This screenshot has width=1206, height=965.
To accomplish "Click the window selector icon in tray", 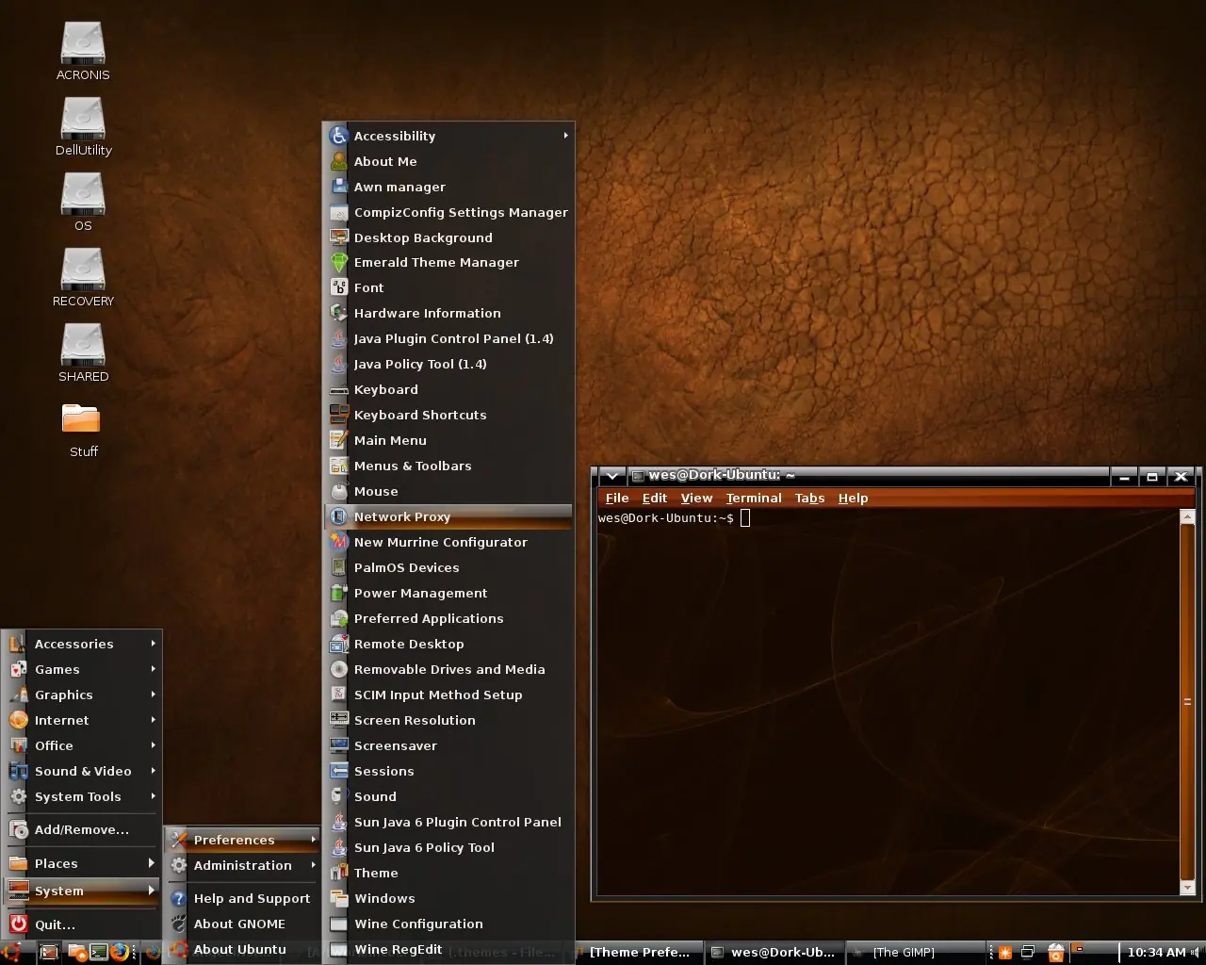I will pyautogui.click(x=1028, y=952).
